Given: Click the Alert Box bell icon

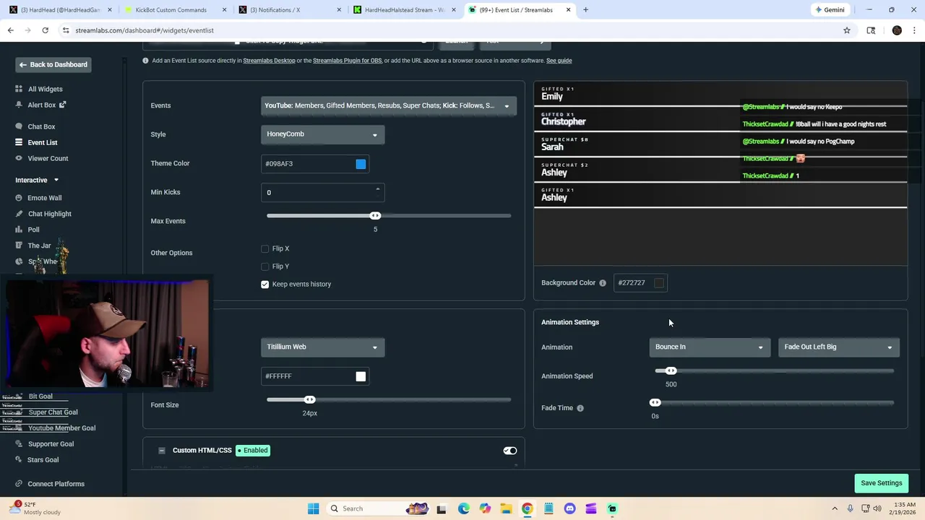Looking at the screenshot, I should (19, 105).
